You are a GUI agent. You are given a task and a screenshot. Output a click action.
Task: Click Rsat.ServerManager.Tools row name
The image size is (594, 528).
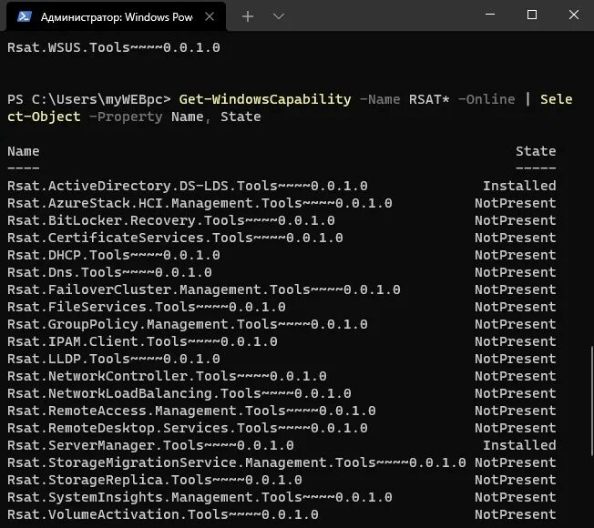[x=150, y=445]
